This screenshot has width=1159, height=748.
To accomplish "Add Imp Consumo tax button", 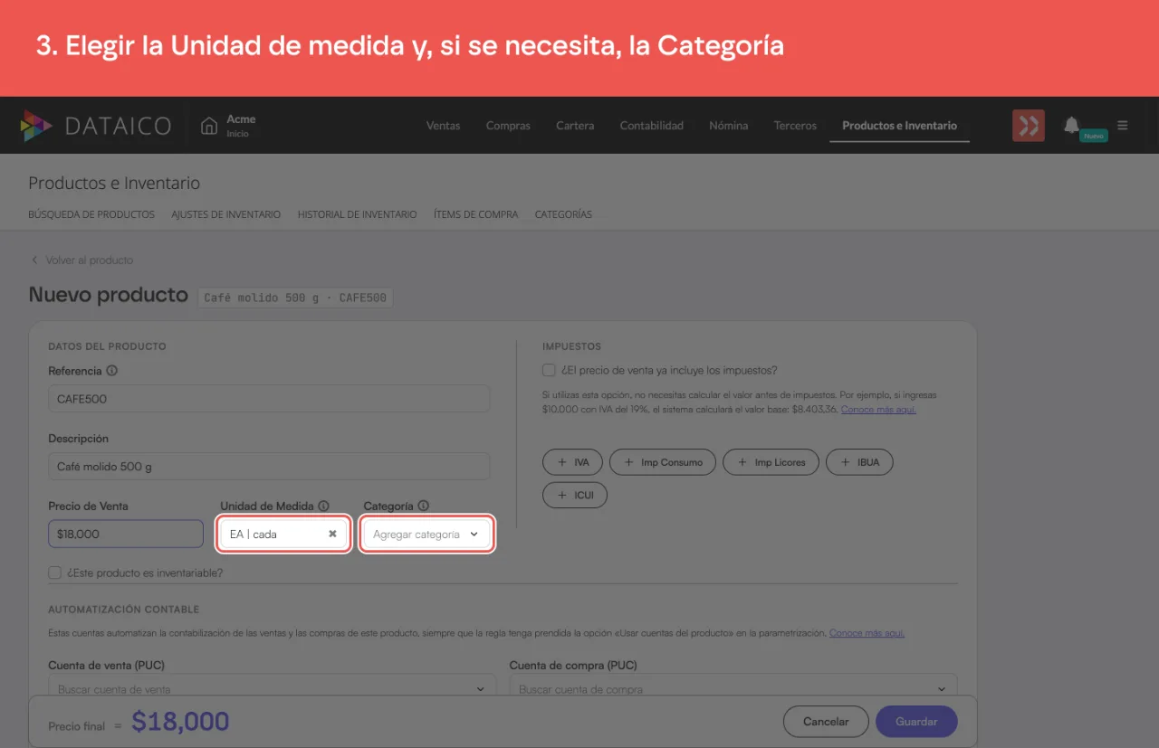I will pos(663,462).
